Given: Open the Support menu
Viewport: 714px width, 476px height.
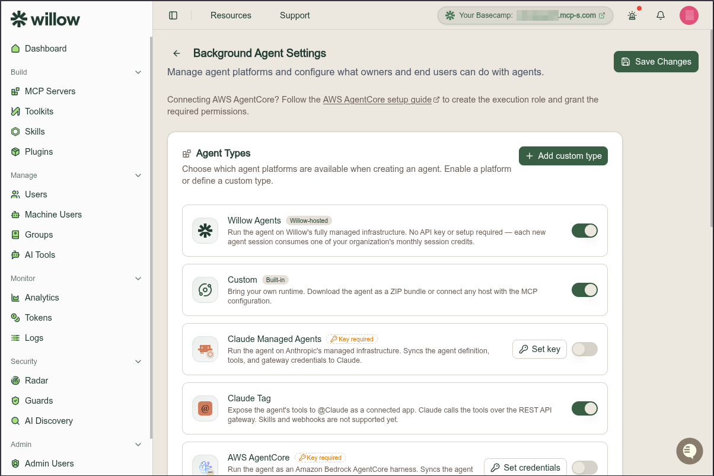Looking at the screenshot, I should [x=295, y=15].
